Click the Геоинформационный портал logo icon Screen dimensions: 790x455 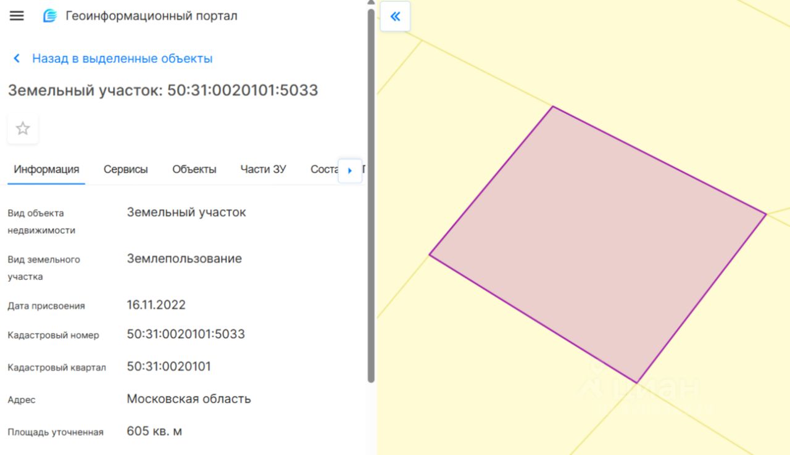click(x=50, y=16)
